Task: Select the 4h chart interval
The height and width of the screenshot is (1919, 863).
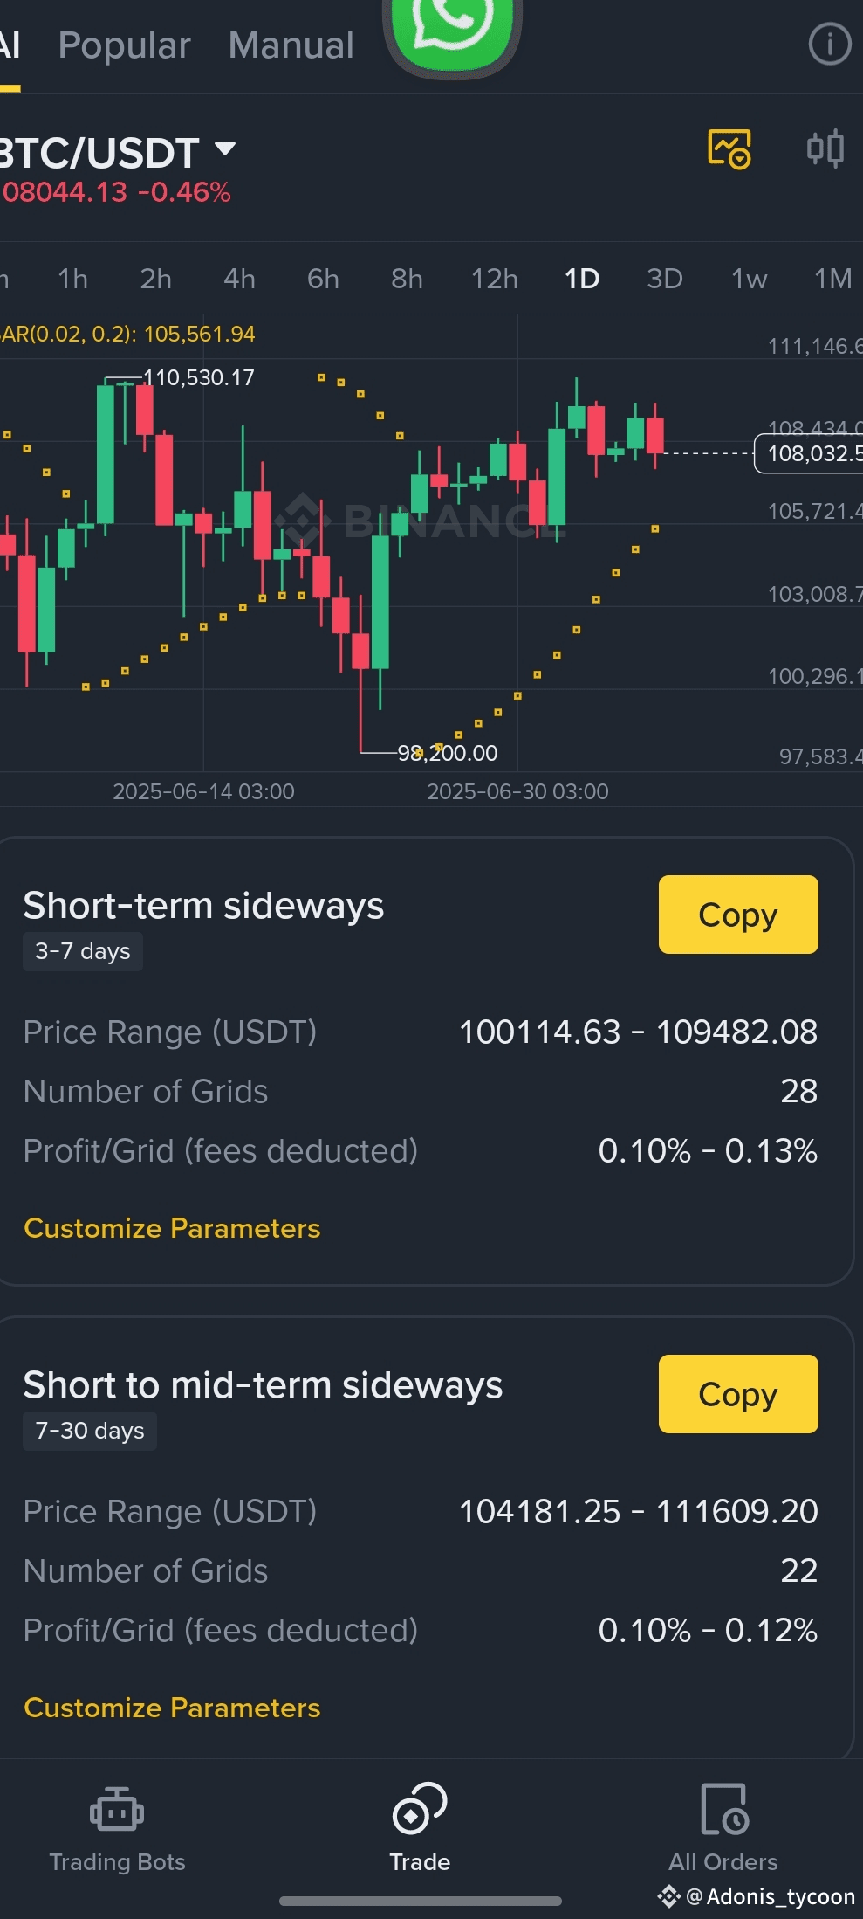Action: point(239,279)
